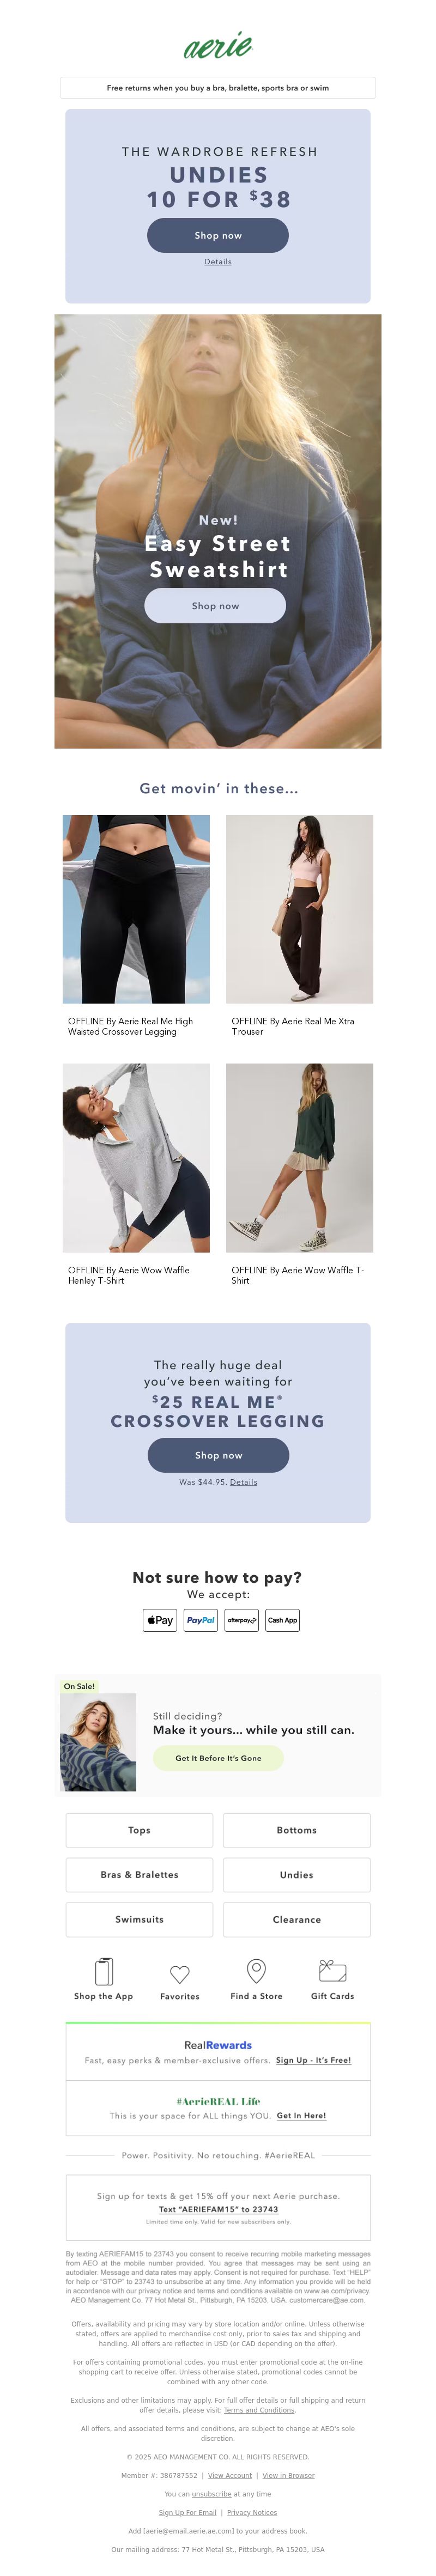Viewport: 436px width, 2576px height.
Task: Open the Tops category
Action: point(139,1830)
